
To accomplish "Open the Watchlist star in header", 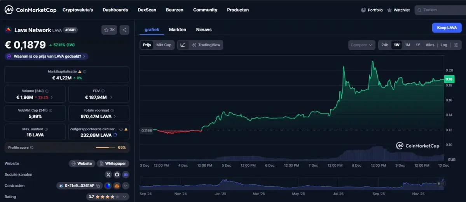I will [389, 10].
